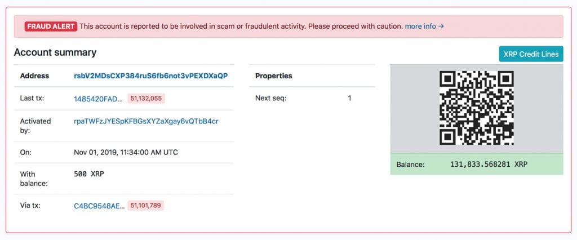577x240 pixels.
Task: Open account address rsbV2MDsCXP384ruS6fb6not3vPEXDXaQP
Action: tap(150, 76)
